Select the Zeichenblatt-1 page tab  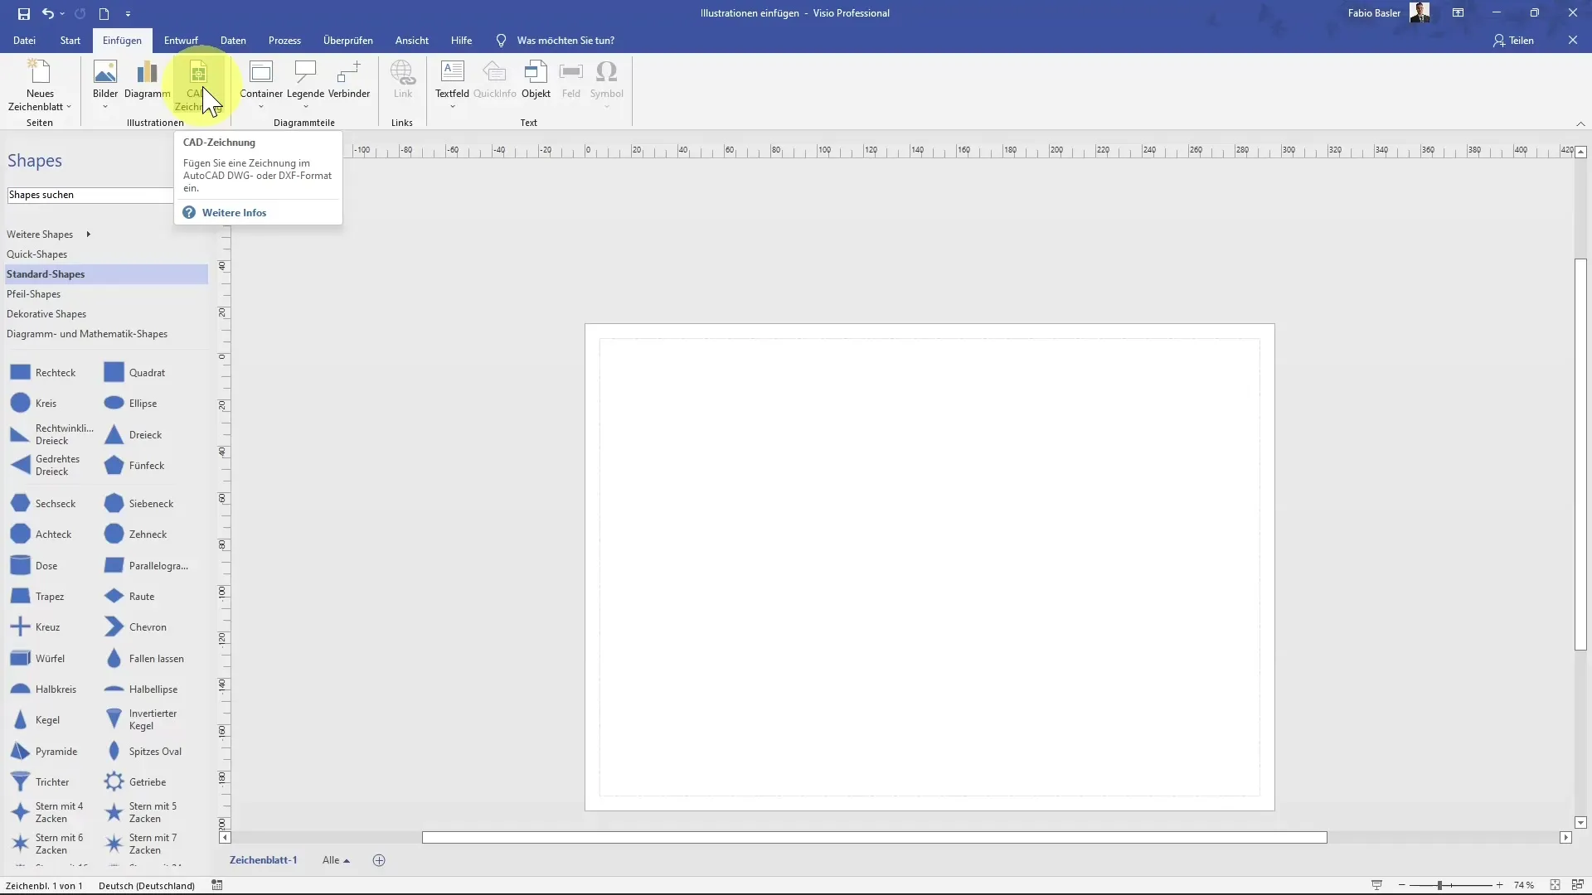point(263,860)
